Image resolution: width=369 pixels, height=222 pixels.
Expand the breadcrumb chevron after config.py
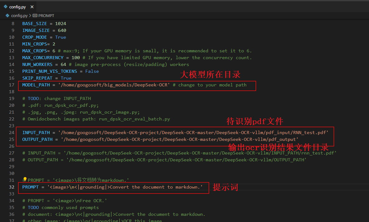point(30,15)
